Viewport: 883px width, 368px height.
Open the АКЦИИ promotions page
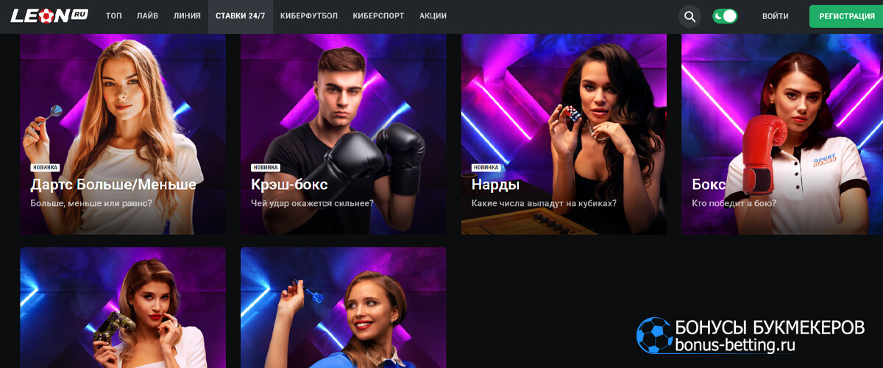click(x=433, y=16)
